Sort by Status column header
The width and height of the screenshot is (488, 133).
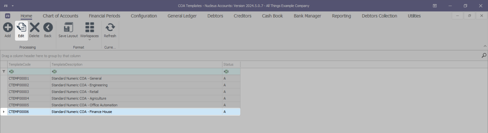(231, 64)
